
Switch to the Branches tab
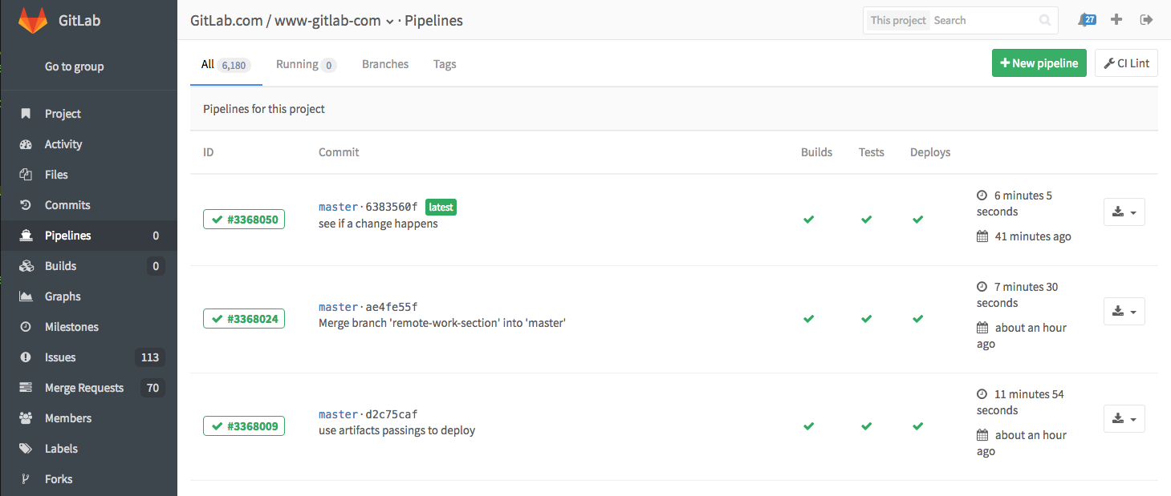click(384, 63)
